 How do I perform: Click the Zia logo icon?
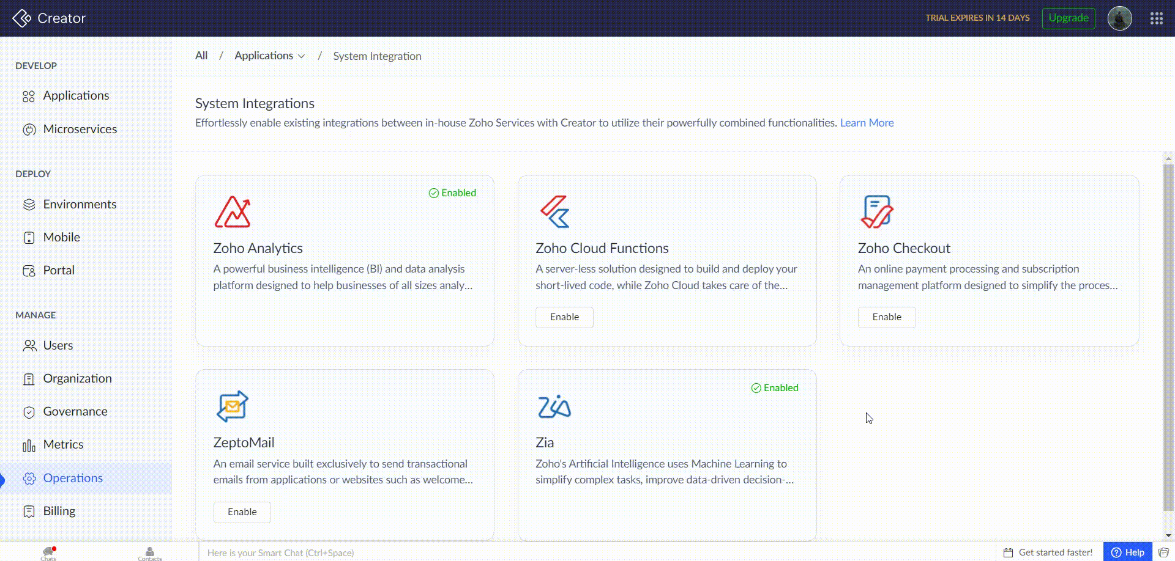(x=554, y=406)
